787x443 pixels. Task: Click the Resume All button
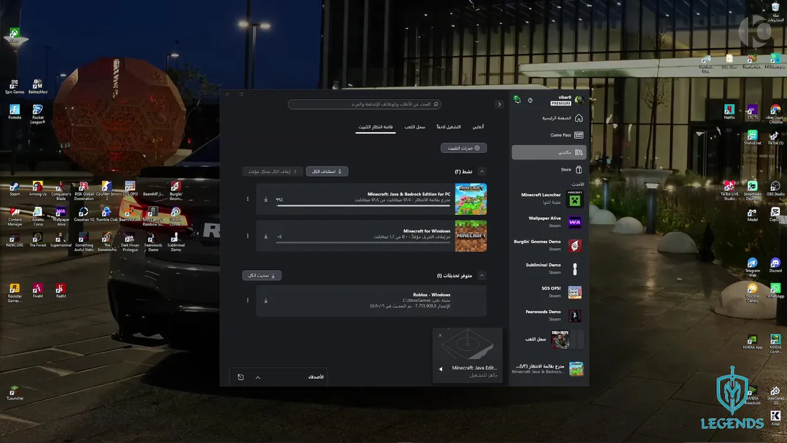point(326,172)
